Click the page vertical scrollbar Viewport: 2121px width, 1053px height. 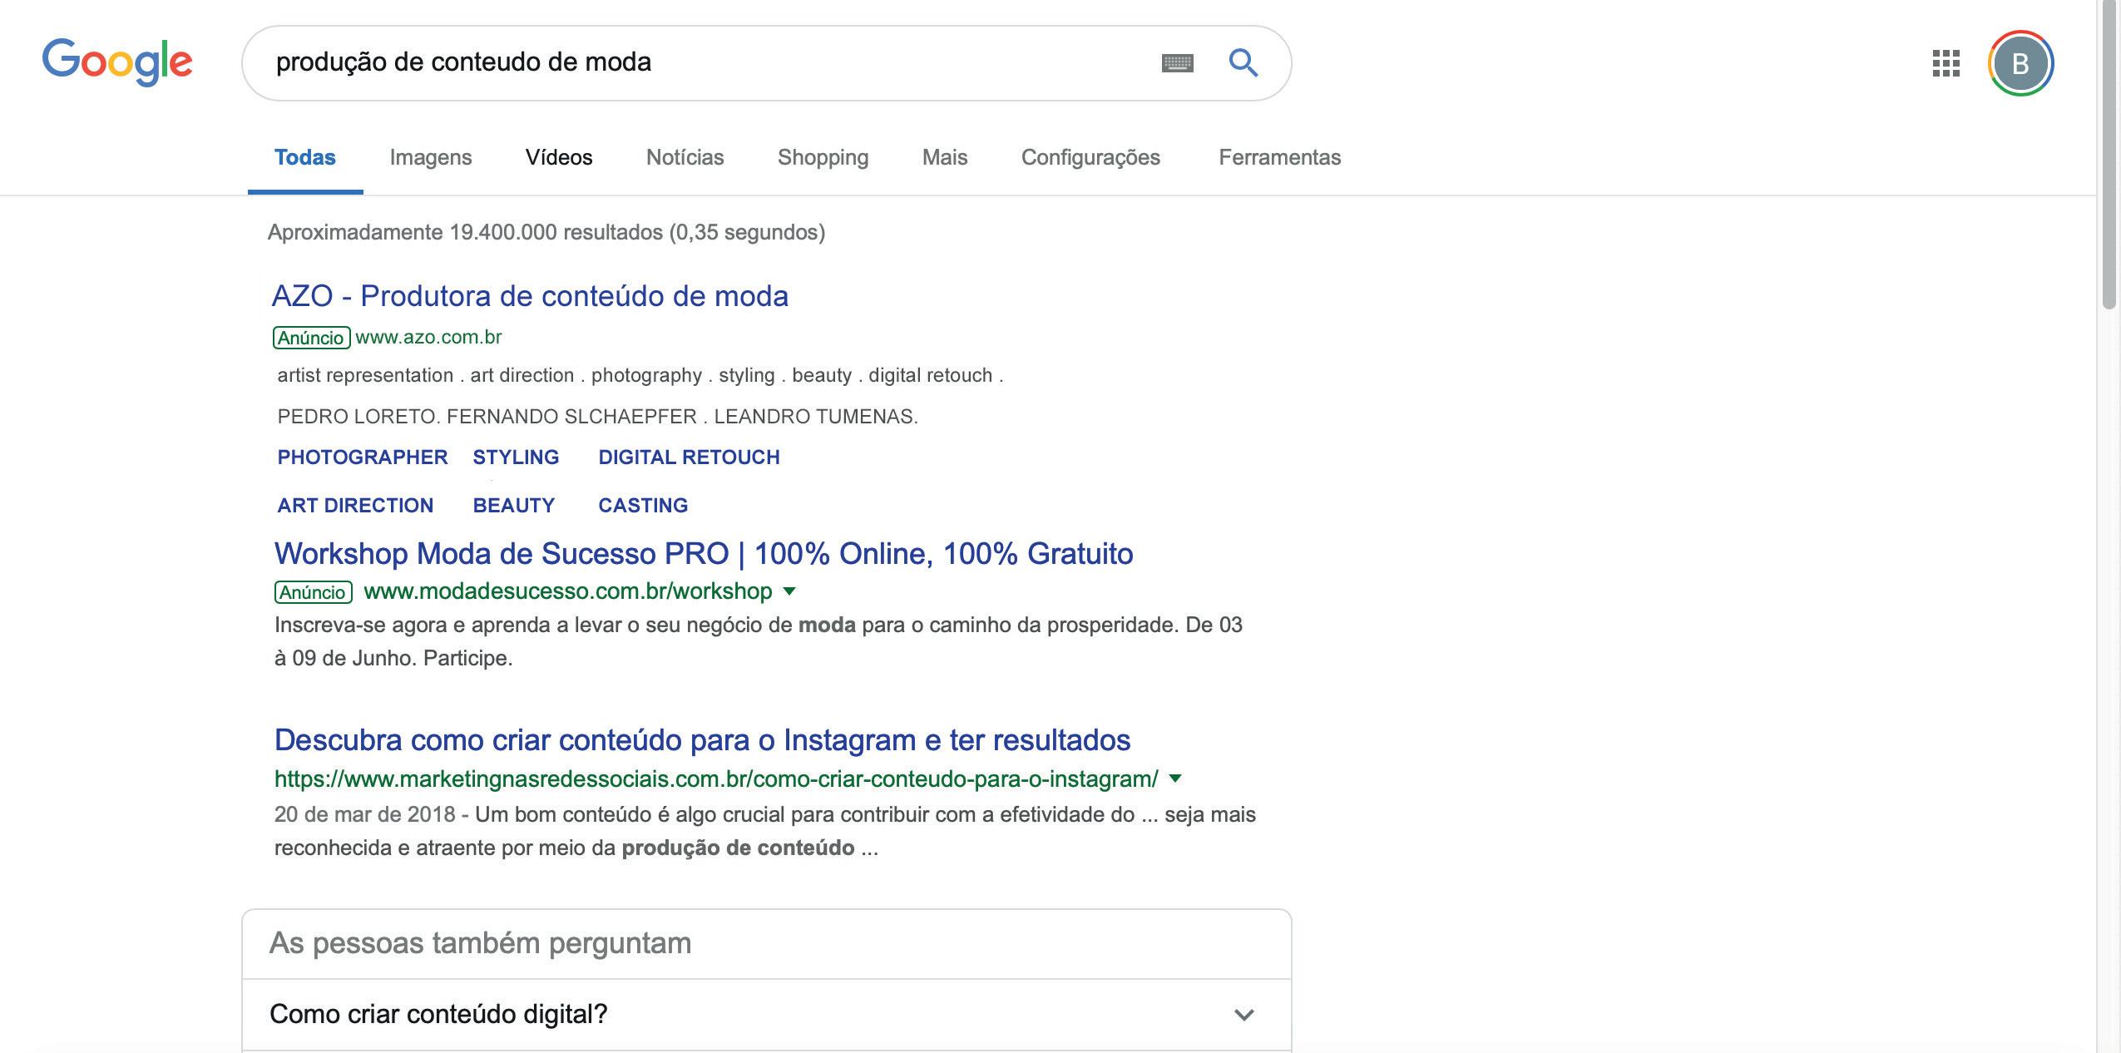click(x=2109, y=155)
